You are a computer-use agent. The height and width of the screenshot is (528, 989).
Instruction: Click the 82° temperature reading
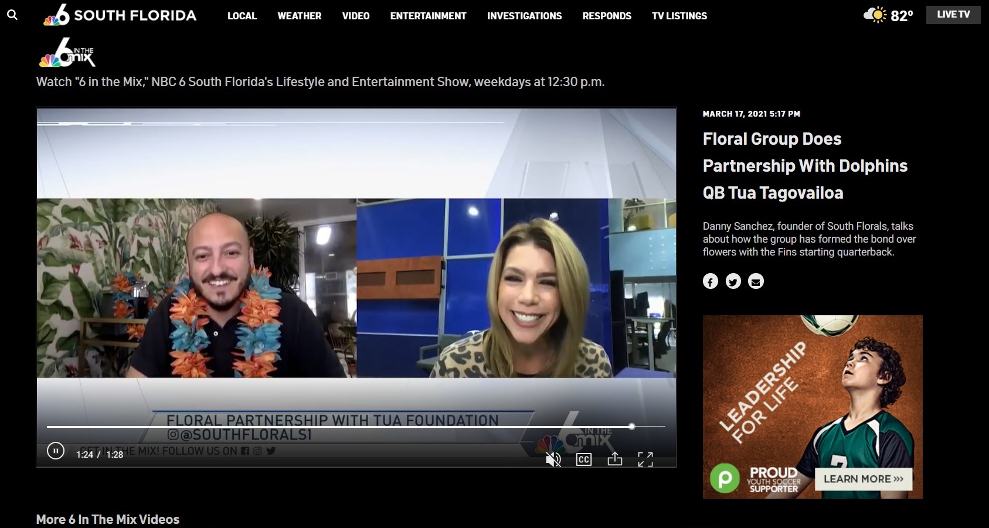pos(902,16)
